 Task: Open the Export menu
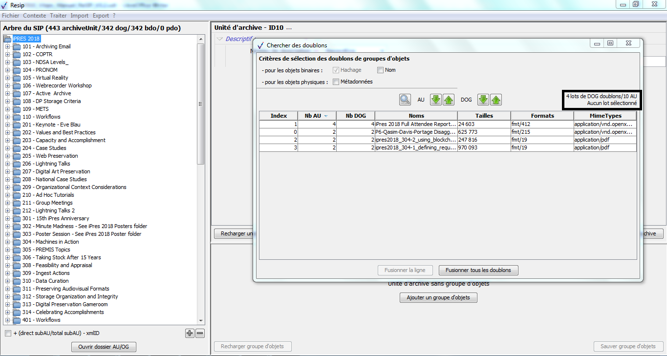point(101,16)
